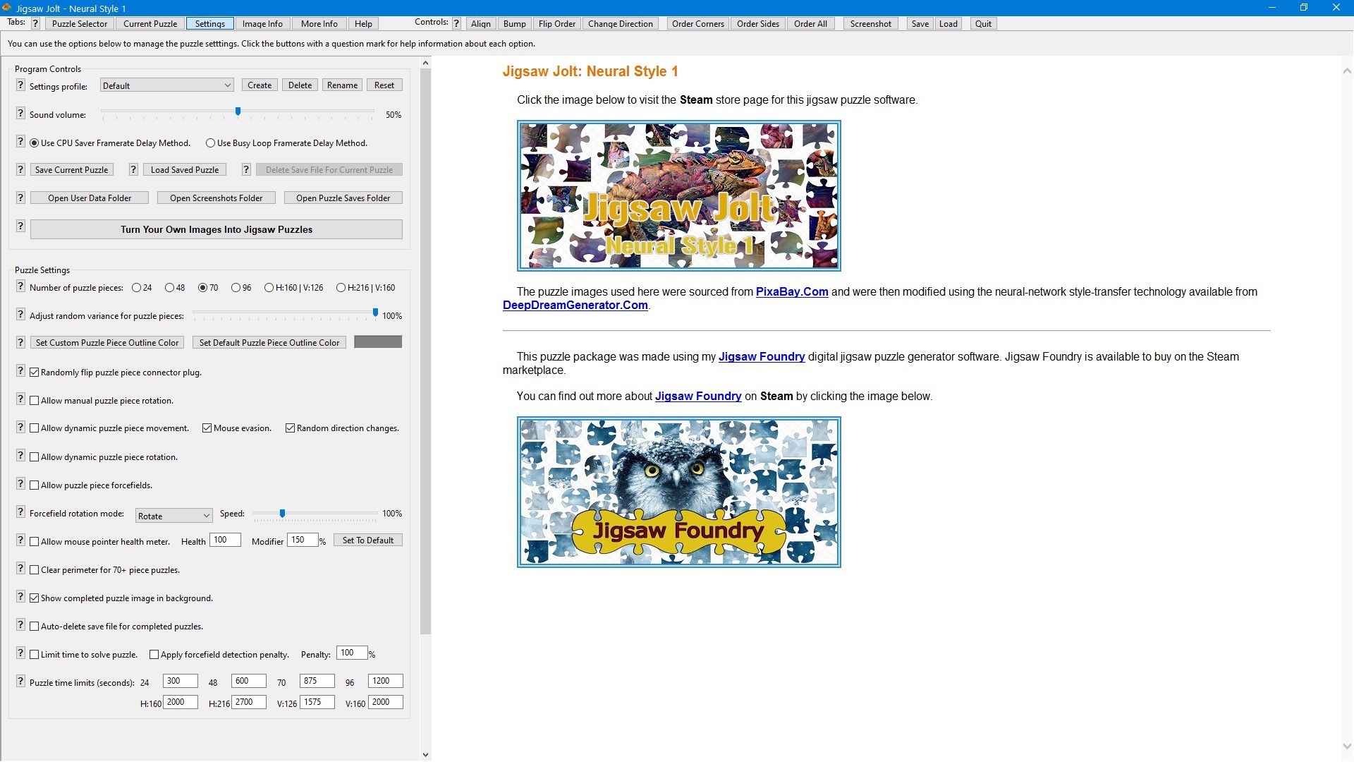
Task: Click the help icon next to Tabs label
Action: [x=35, y=23]
